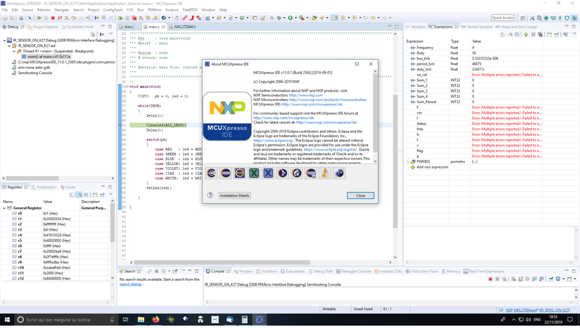Open the https://www.eclipse.org/ link

[273, 140]
